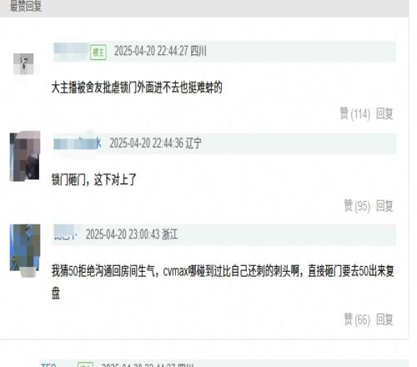
Task: Click timestamp 2025-04-20 22:44:27 四川
Action: coord(160,51)
